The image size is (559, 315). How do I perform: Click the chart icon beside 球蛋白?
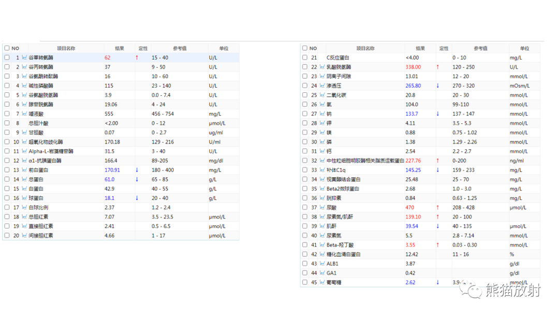click(24, 198)
